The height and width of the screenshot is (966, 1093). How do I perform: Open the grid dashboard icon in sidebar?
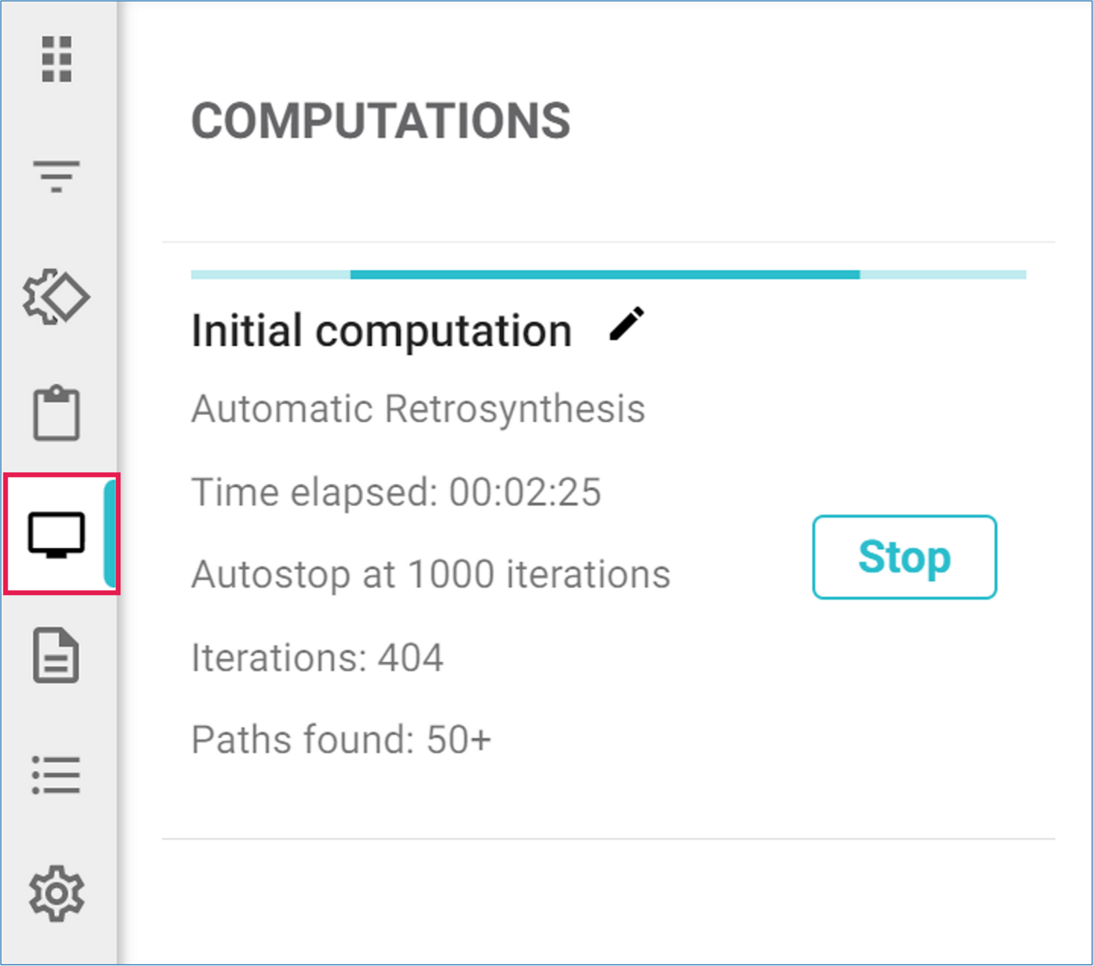[x=56, y=60]
